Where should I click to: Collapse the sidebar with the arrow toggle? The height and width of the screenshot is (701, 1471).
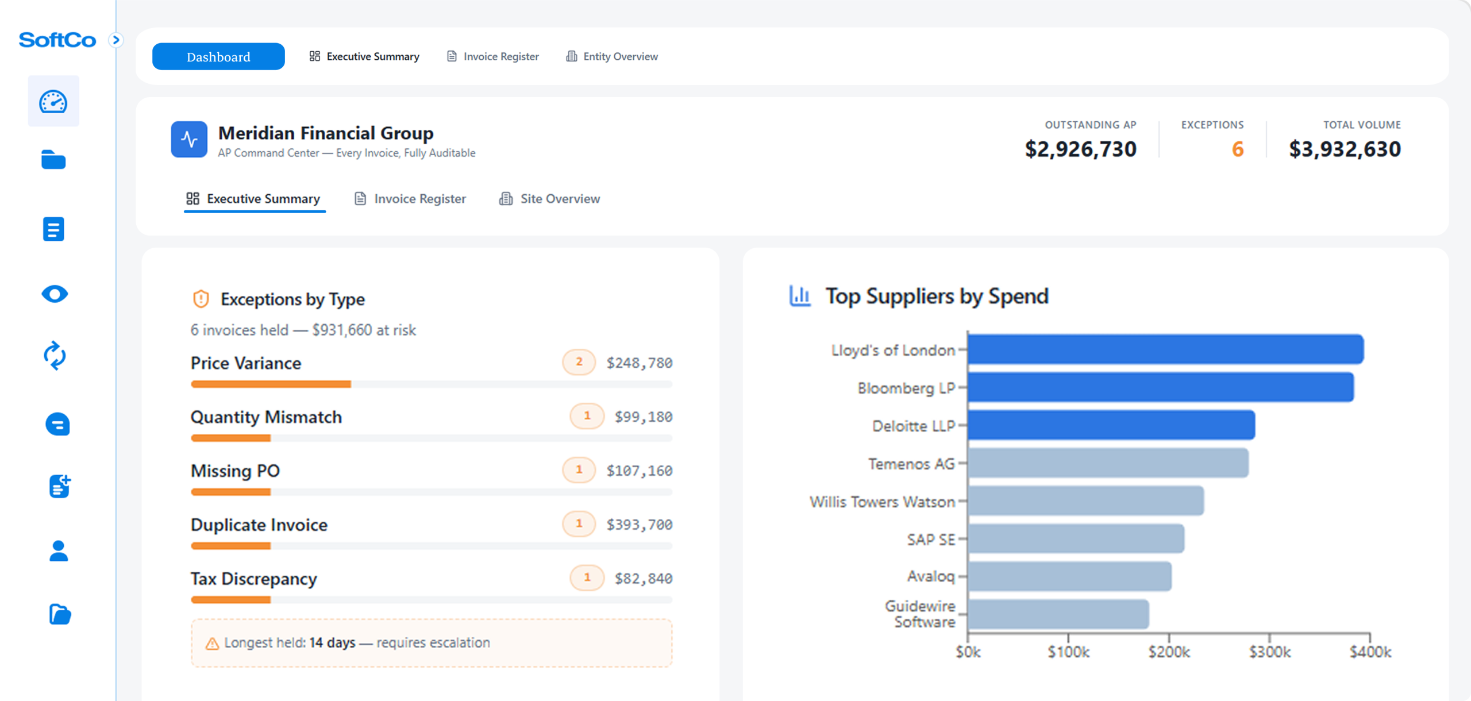[117, 40]
